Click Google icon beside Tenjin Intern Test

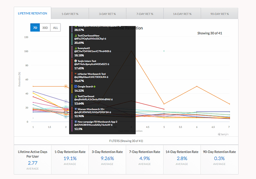pyautogui.click(x=76, y=61)
